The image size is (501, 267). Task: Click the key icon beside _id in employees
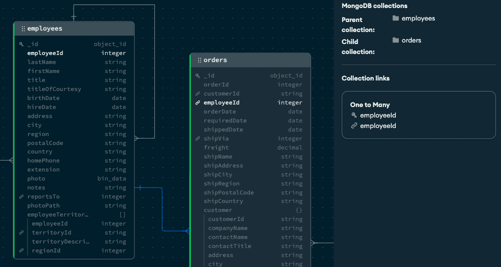(21, 44)
